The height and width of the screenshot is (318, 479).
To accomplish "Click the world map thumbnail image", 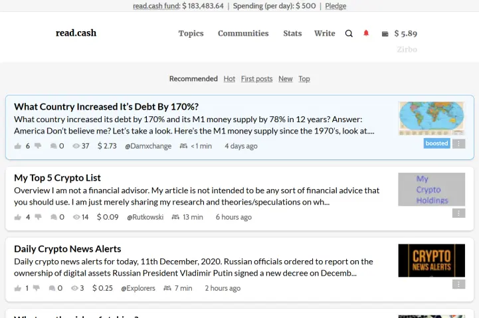I will click(x=431, y=118).
